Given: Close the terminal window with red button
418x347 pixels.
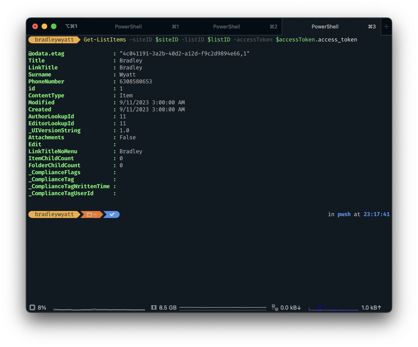Looking at the screenshot, I should pyautogui.click(x=35, y=26).
